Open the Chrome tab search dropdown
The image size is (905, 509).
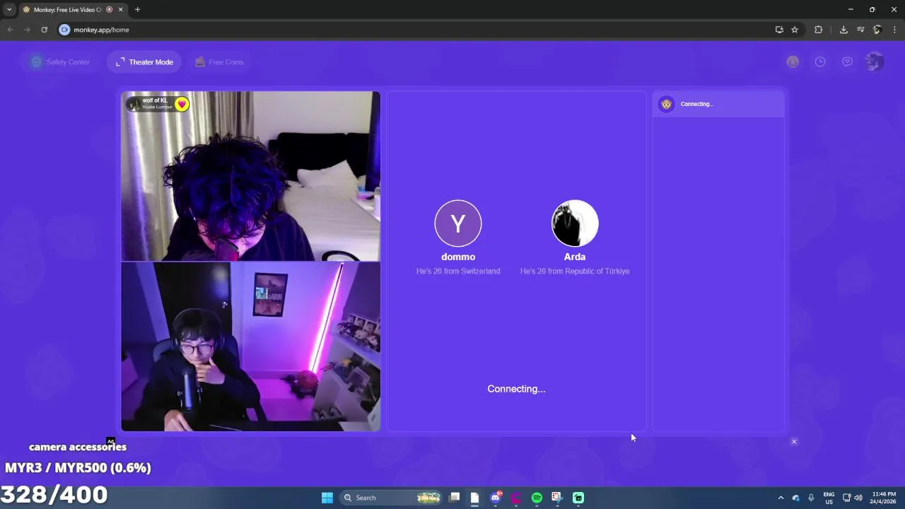9,9
